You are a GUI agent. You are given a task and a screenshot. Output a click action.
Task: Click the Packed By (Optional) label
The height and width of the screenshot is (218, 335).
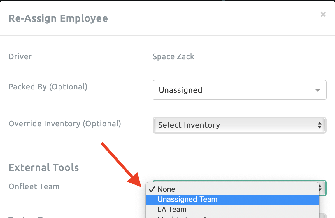point(48,87)
